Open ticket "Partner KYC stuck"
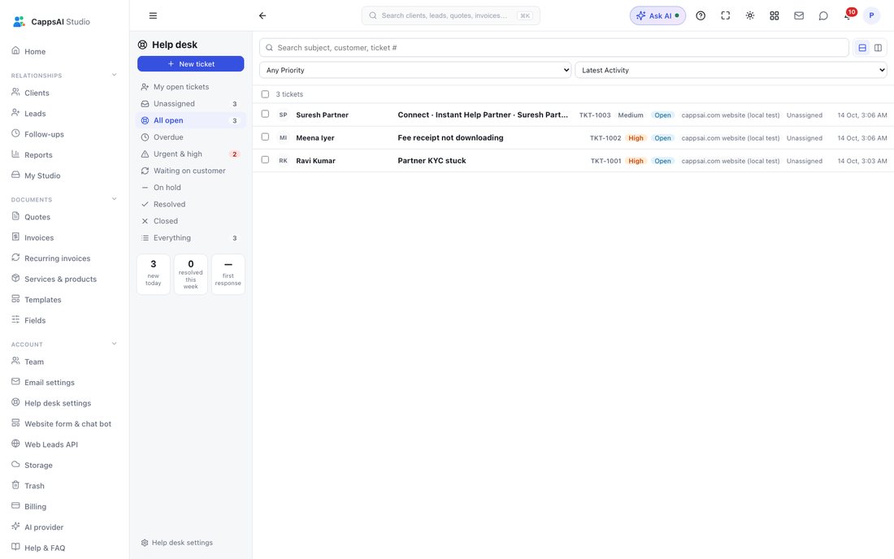 click(x=432, y=161)
